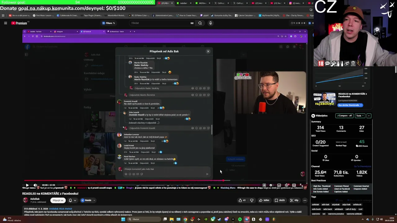
Task: Close the 'Příspěvek od Adis Bak' dialog
Action: pos(208,51)
